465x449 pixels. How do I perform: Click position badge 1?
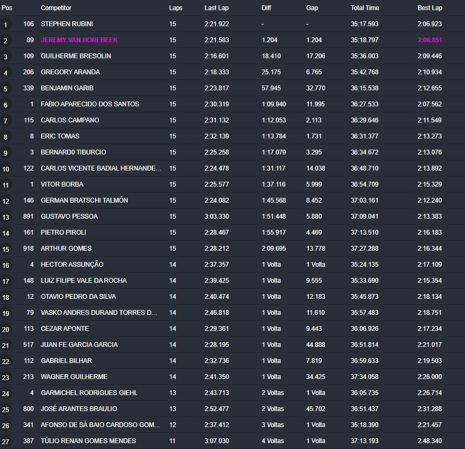point(6,25)
